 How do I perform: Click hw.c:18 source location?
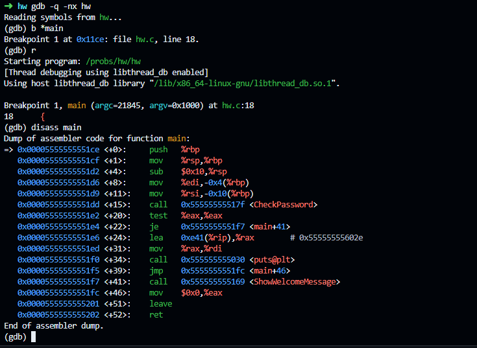coord(238,106)
